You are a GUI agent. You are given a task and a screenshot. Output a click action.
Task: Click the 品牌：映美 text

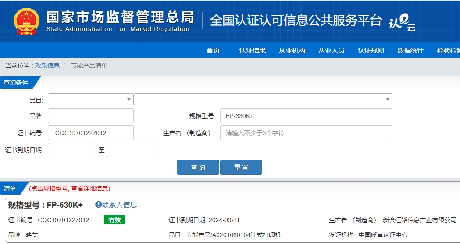click(23, 235)
